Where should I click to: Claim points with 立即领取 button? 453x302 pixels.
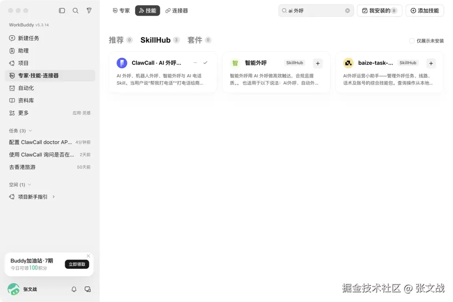click(77, 264)
